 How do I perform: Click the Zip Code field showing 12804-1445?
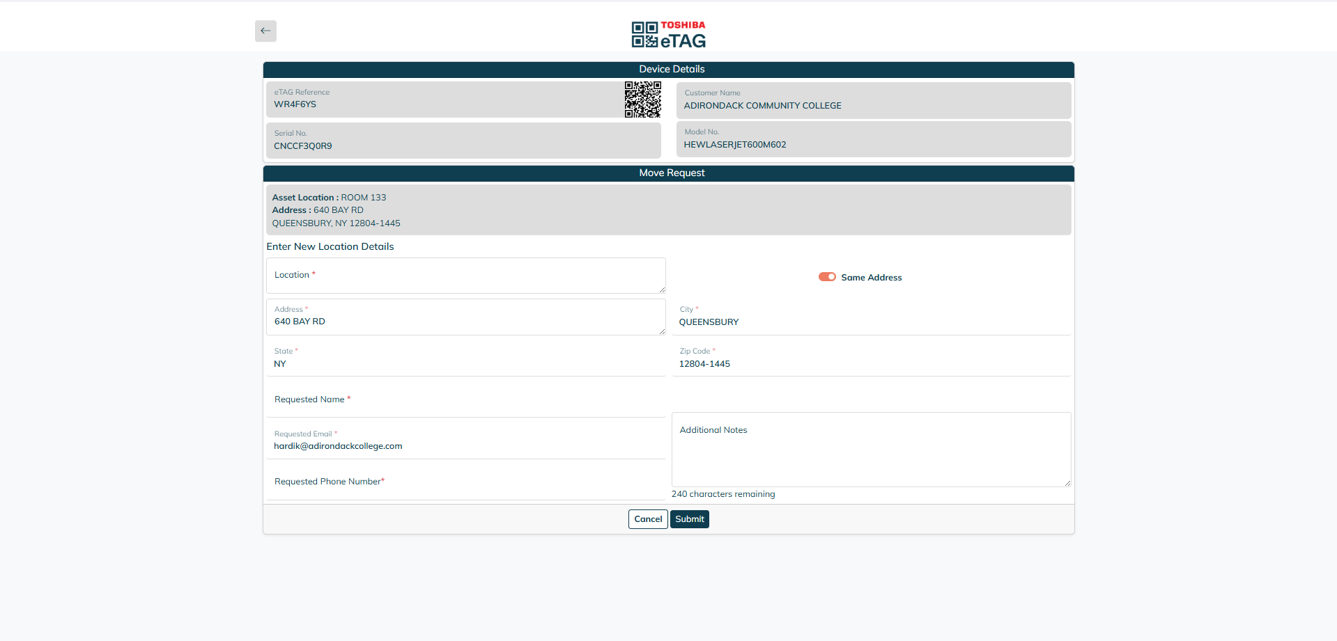point(871,363)
